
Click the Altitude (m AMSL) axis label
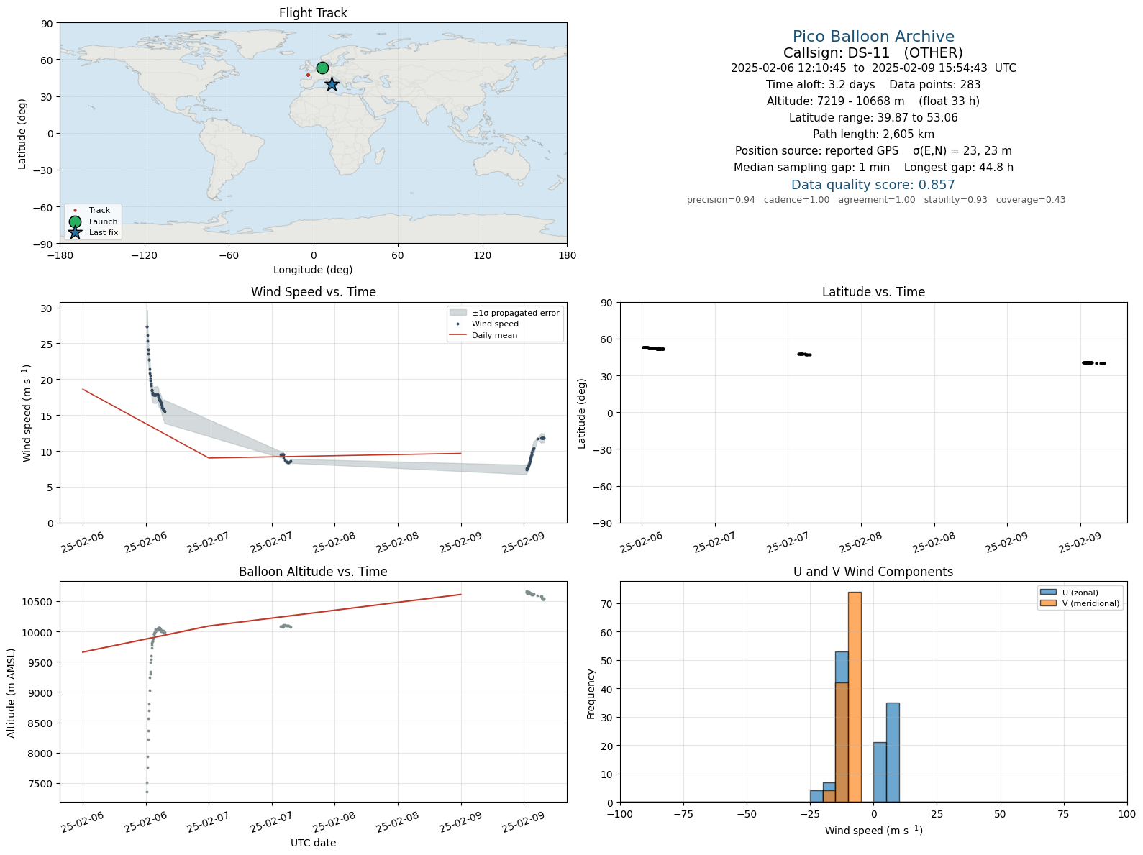click(12, 692)
